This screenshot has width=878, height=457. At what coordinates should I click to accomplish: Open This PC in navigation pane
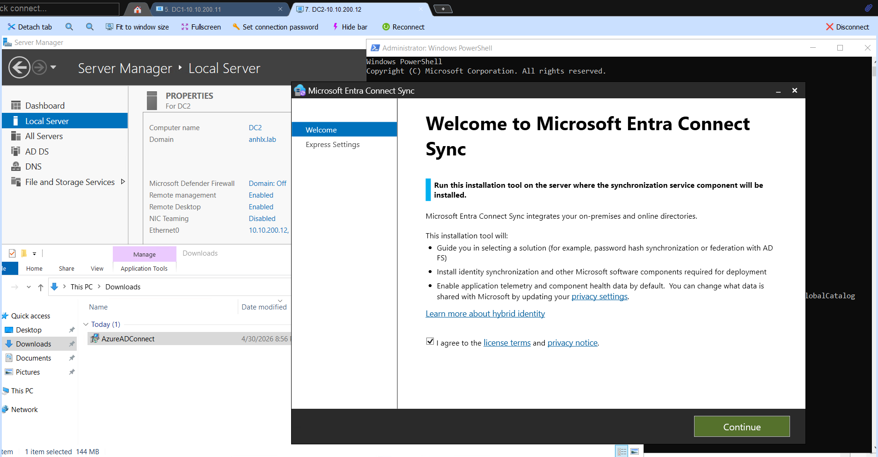[22, 391]
